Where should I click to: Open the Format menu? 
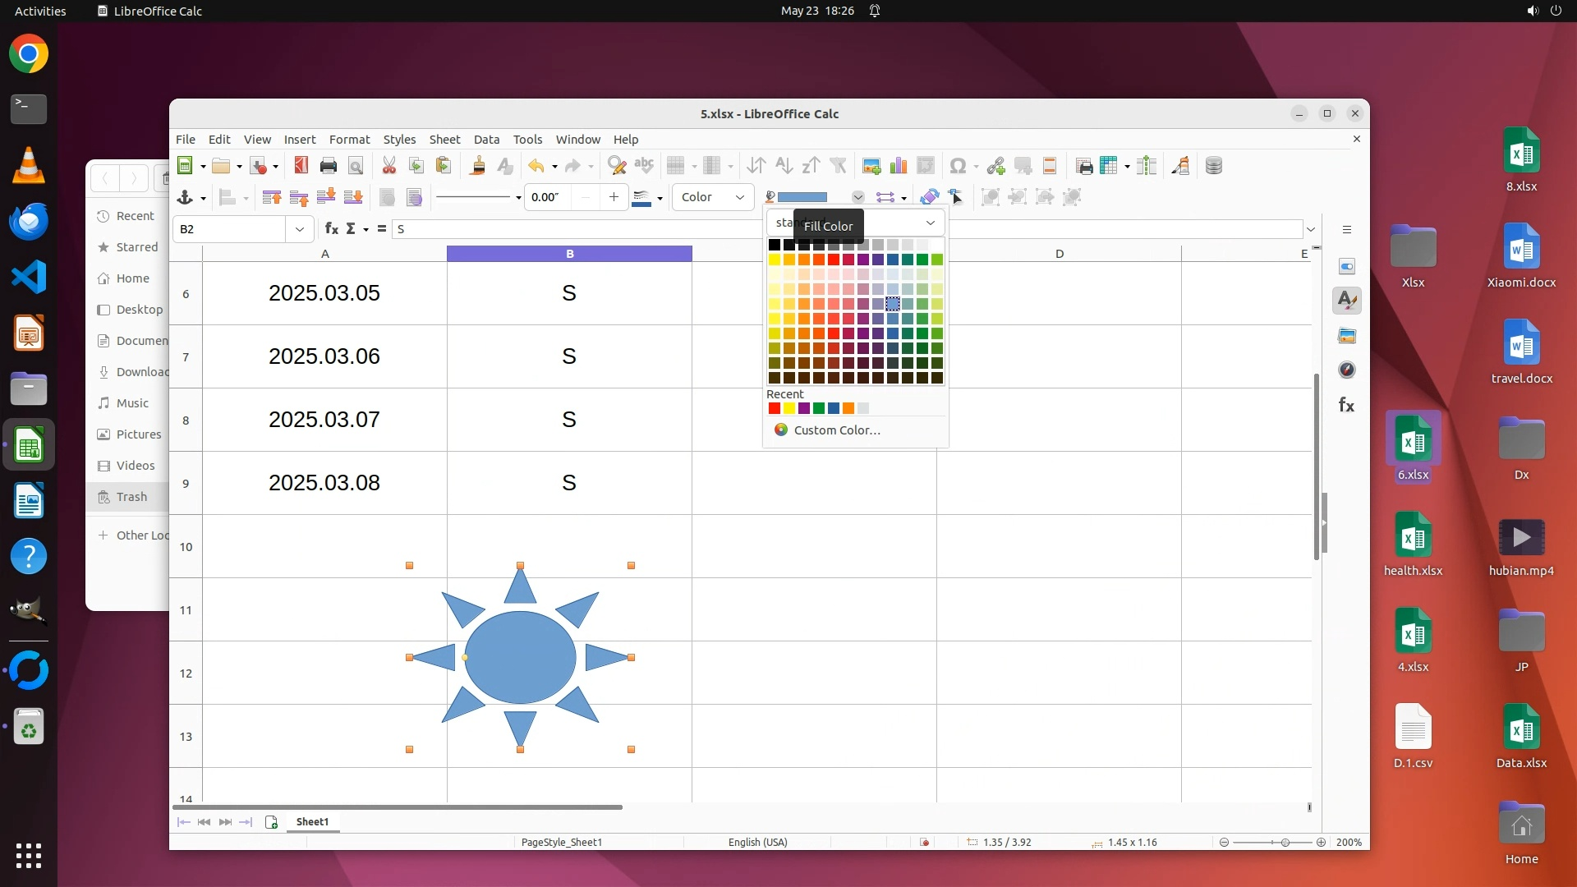point(349,140)
